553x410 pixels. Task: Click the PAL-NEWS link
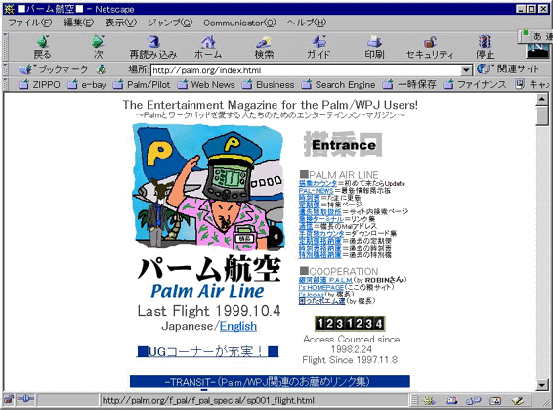pos(316,191)
